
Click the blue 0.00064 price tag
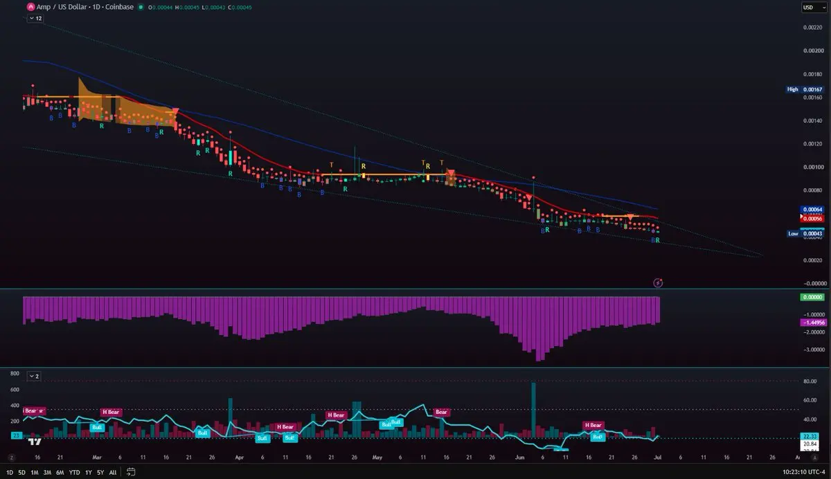click(813, 210)
